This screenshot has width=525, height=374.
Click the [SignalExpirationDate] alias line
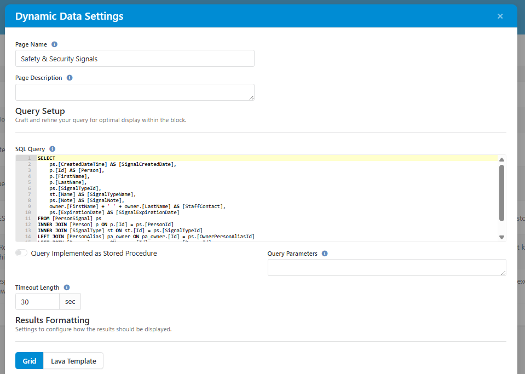tap(114, 212)
